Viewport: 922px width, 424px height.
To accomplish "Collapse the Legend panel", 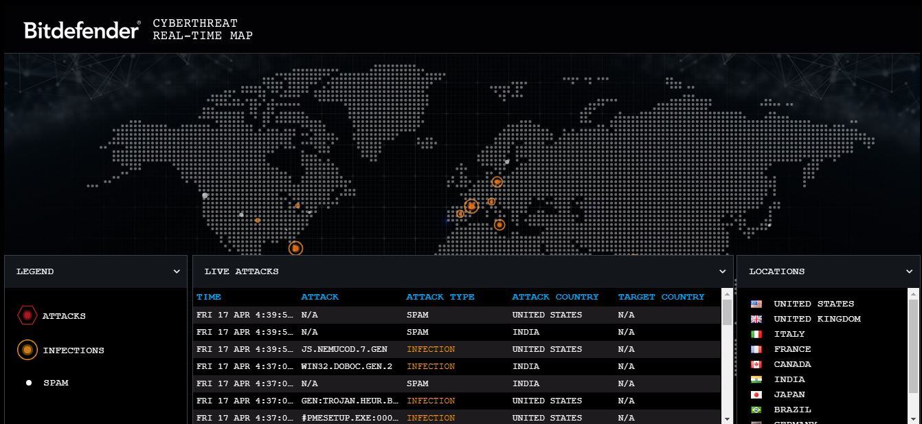I will 177,271.
